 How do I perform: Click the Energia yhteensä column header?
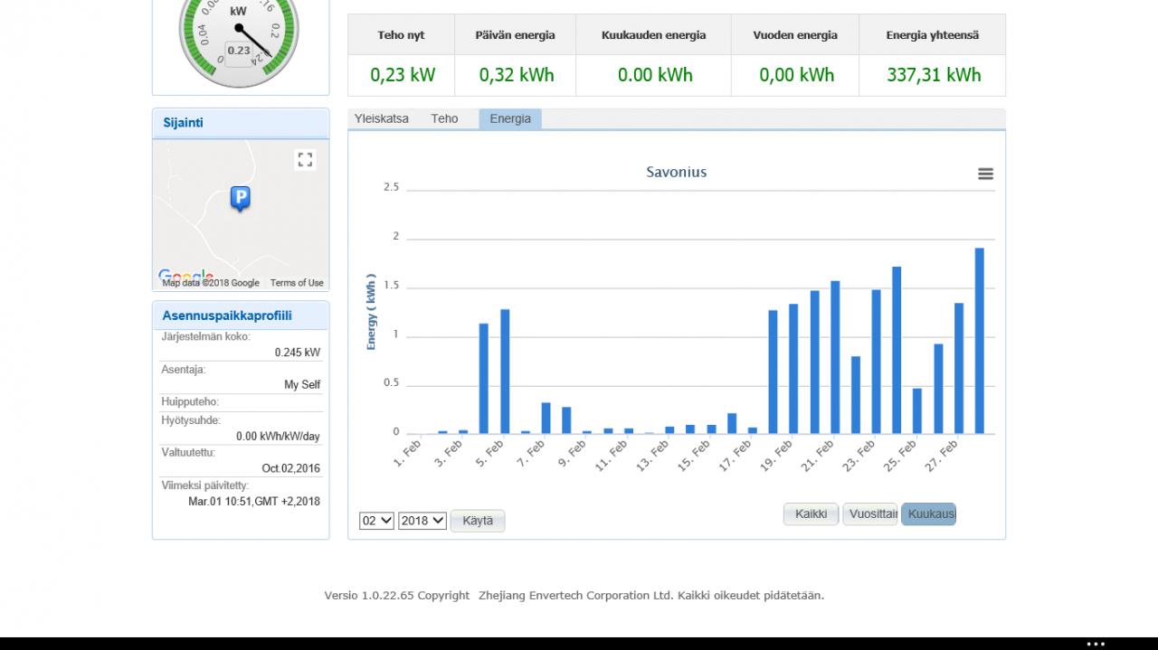[x=933, y=35]
